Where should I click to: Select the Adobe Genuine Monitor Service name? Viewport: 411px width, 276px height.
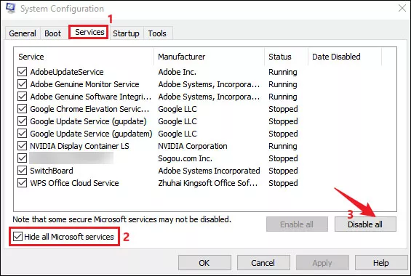(84, 84)
